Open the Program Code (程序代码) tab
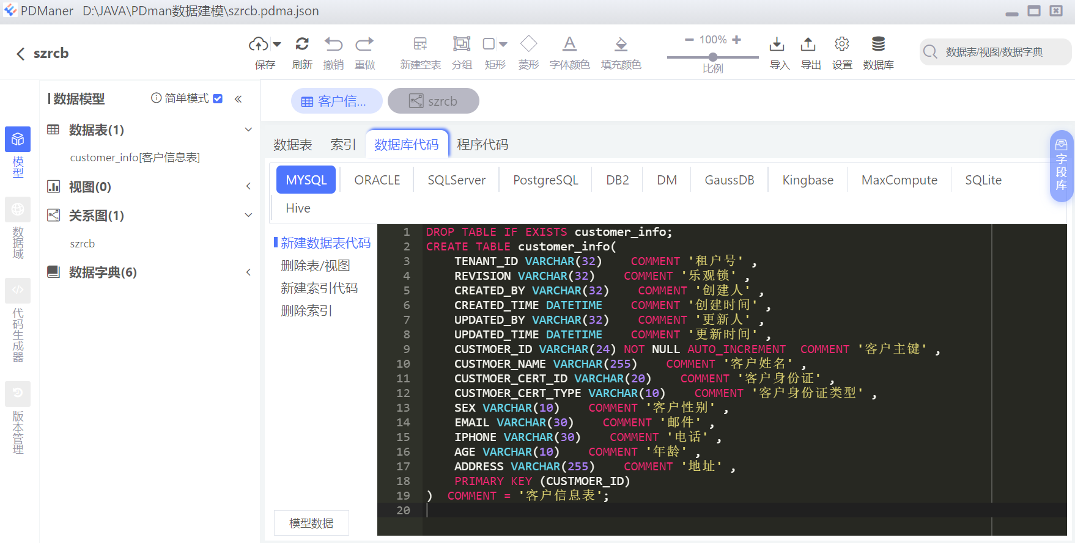 [482, 145]
